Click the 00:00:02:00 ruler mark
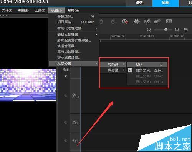The height and width of the screenshot is (152, 192). pos(117,36)
